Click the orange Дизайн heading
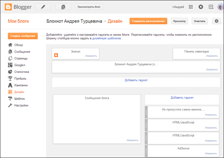 [x=115, y=21]
